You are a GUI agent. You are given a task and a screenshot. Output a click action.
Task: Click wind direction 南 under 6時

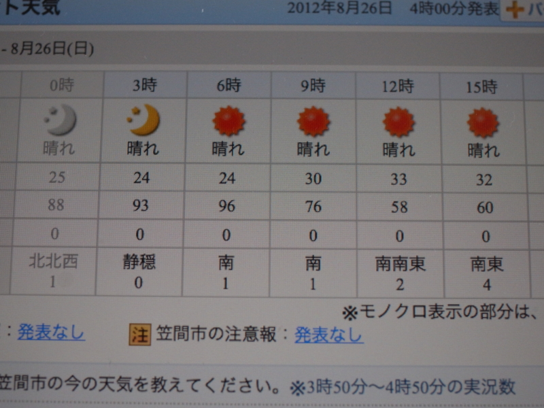pyautogui.click(x=226, y=263)
